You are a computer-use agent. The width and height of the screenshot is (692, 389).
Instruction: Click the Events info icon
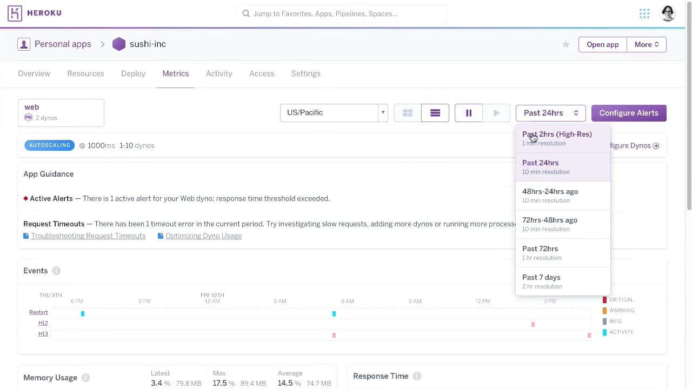click(56, 271)
